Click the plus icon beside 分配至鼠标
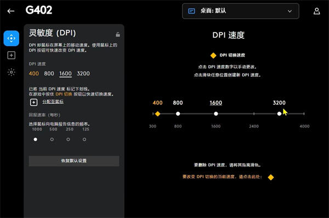Image resolution: width=329 pixels, height=218 pixels. (33, 102)
